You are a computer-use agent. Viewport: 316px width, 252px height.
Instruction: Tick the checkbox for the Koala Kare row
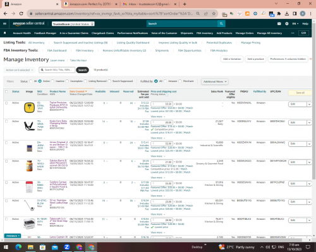tap(6, 122)
